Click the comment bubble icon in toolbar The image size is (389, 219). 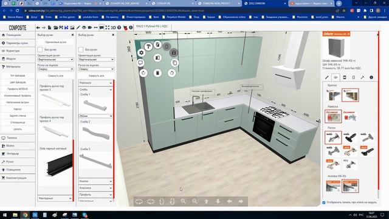coord(102,27)
